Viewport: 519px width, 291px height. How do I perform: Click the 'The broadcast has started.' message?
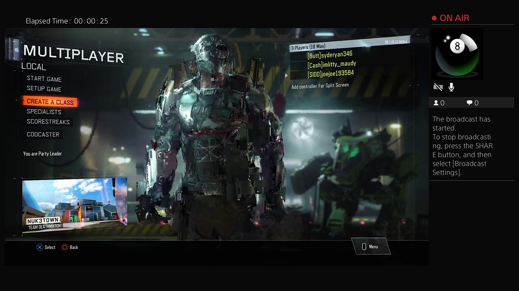coord(461,123)
